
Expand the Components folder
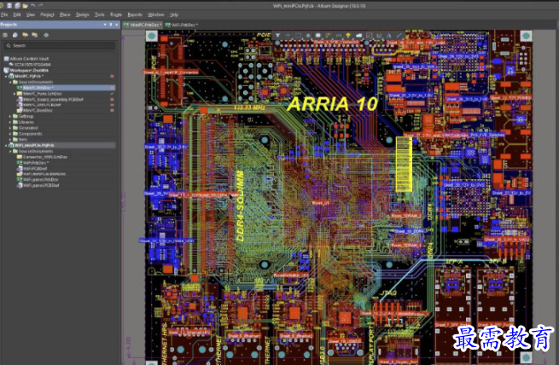tap(10, 134)
